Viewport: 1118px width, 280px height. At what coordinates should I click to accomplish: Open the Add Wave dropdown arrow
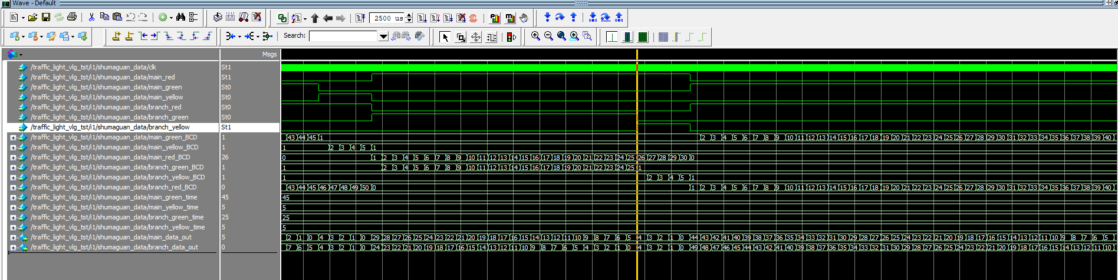coord(23,37)
